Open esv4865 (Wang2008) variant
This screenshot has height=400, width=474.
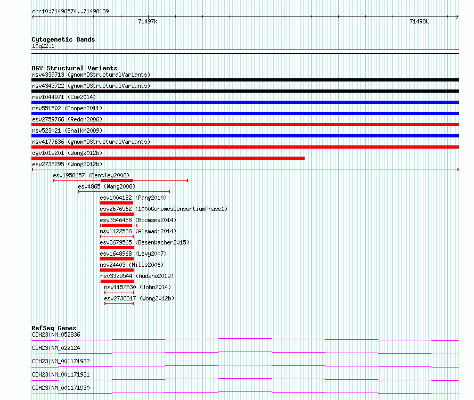click(107, 186)
